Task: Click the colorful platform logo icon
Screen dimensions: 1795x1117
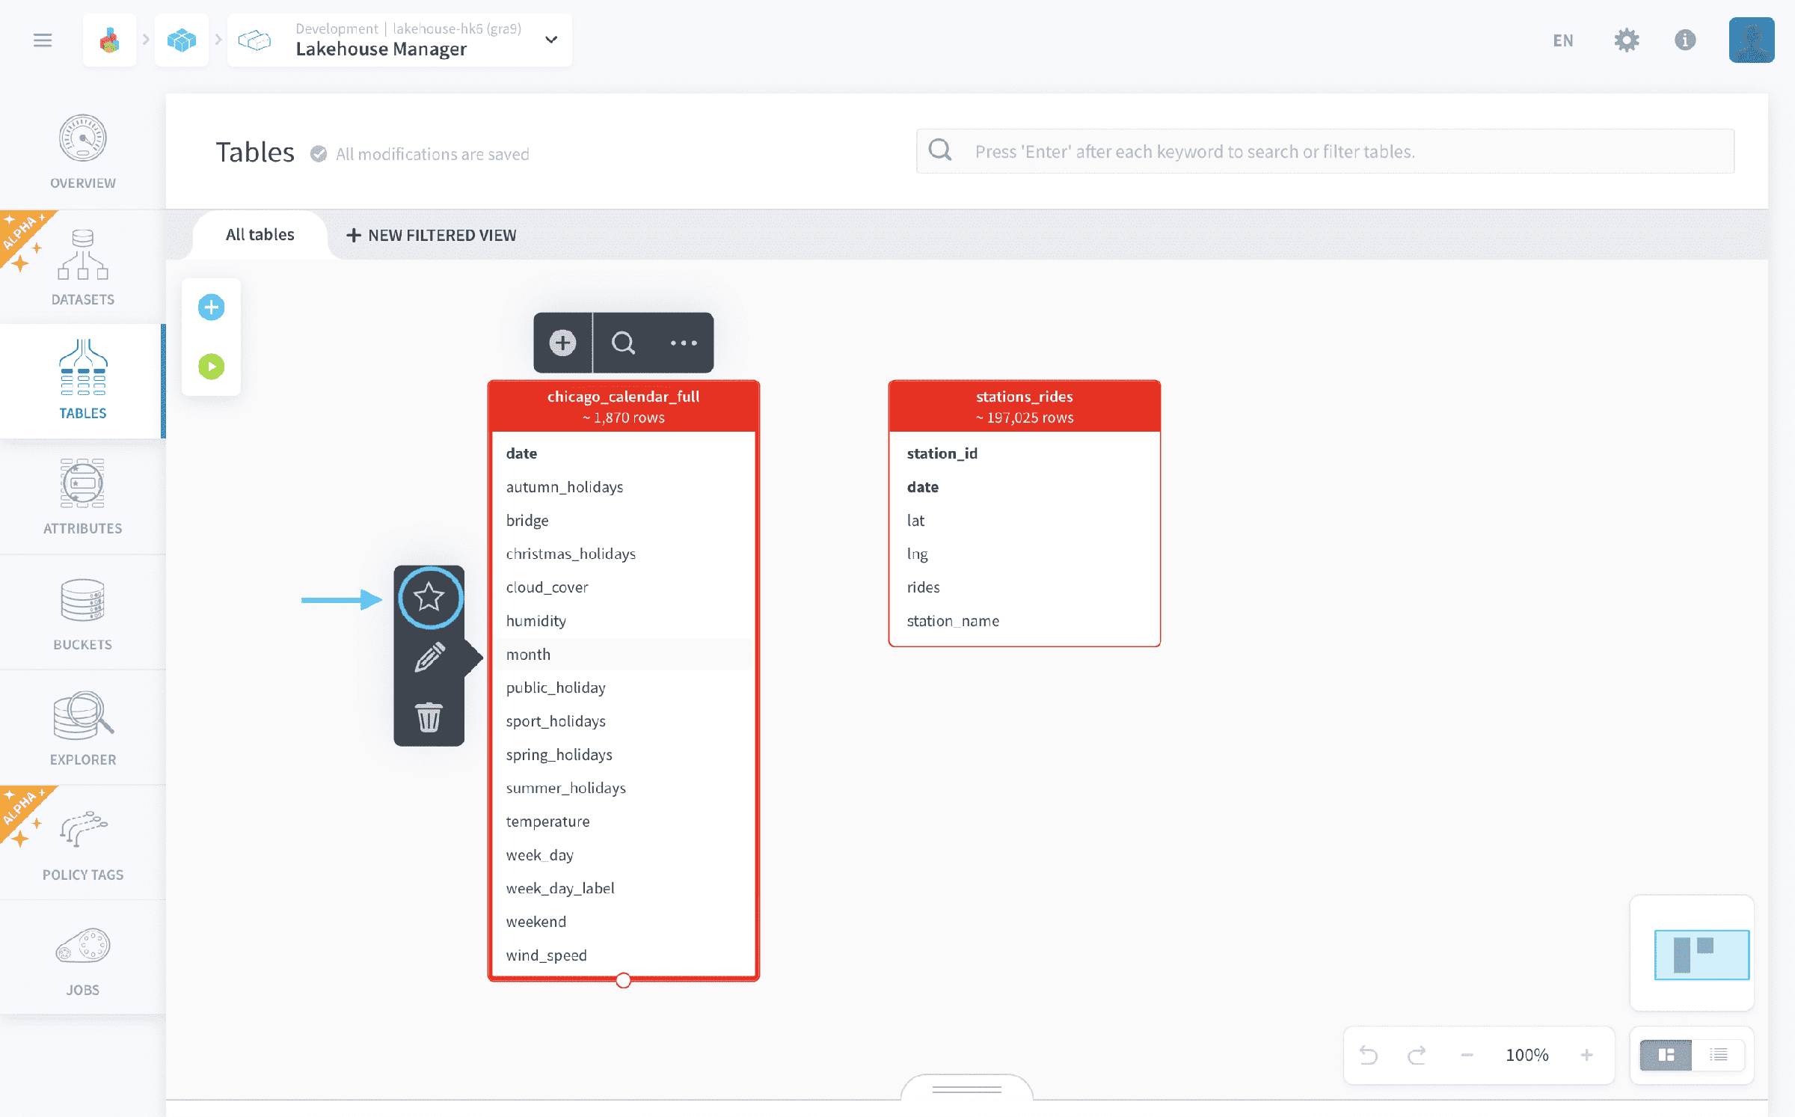Action: 110,40
